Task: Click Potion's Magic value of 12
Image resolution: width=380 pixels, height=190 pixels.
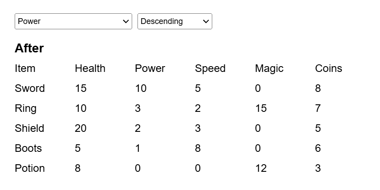Action: coord(261,168)
